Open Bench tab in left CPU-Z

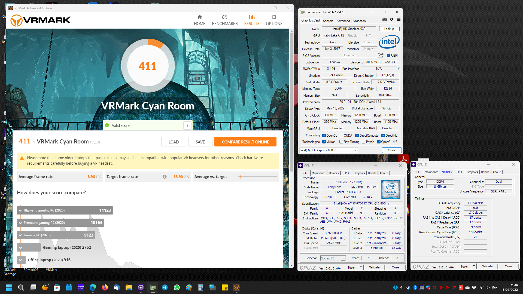[372, 173]
